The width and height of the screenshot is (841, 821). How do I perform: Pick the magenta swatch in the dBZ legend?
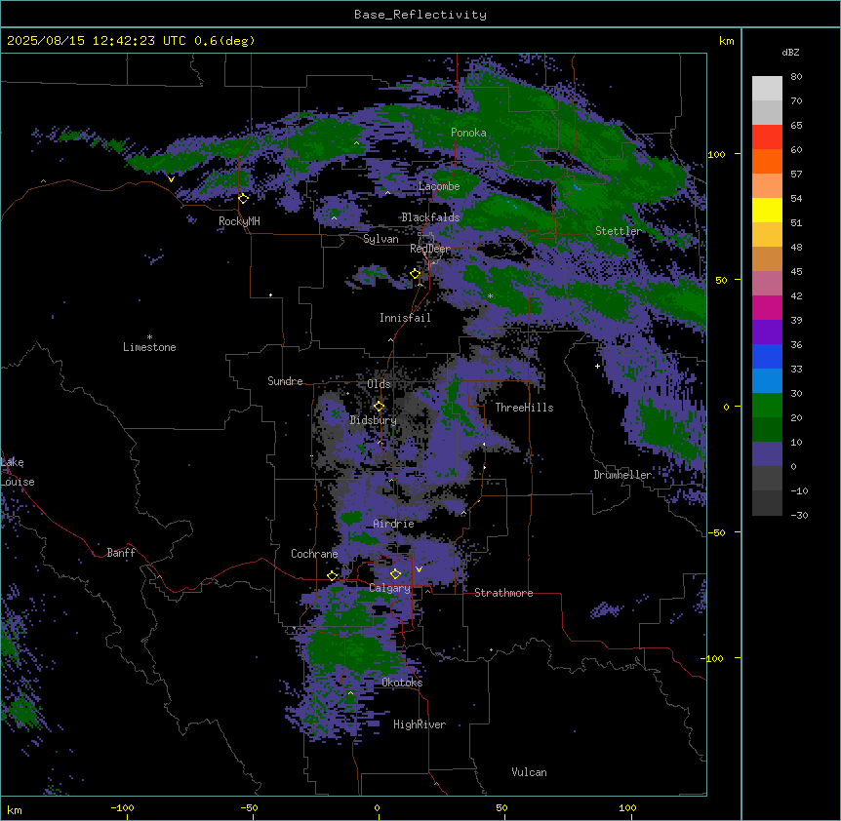pos(767,307)
